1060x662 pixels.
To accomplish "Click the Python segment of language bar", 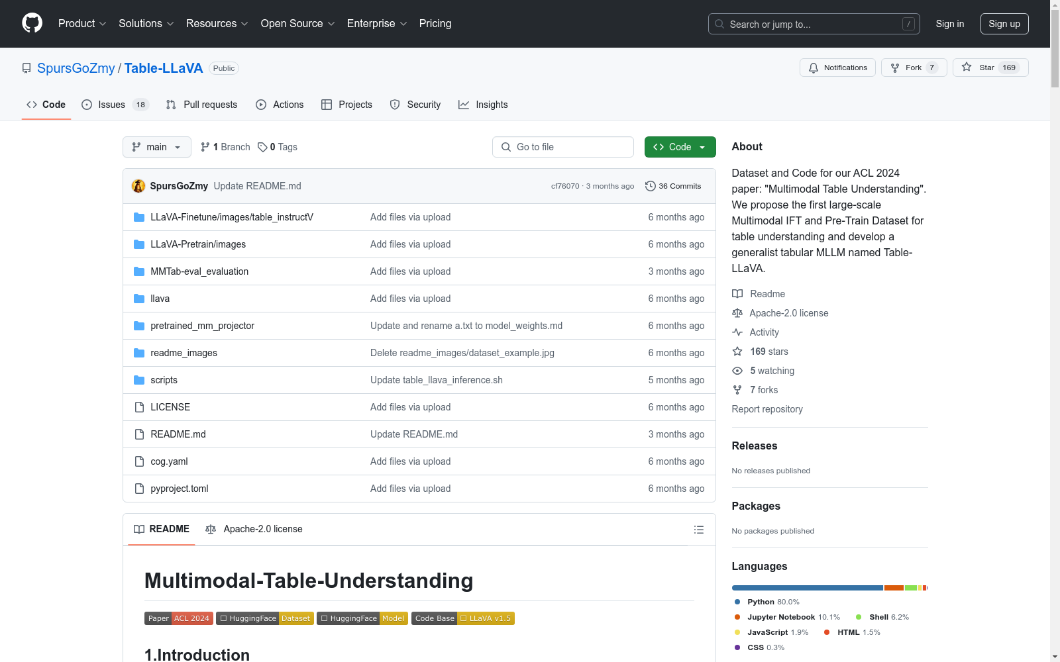I will coord(807,588).
